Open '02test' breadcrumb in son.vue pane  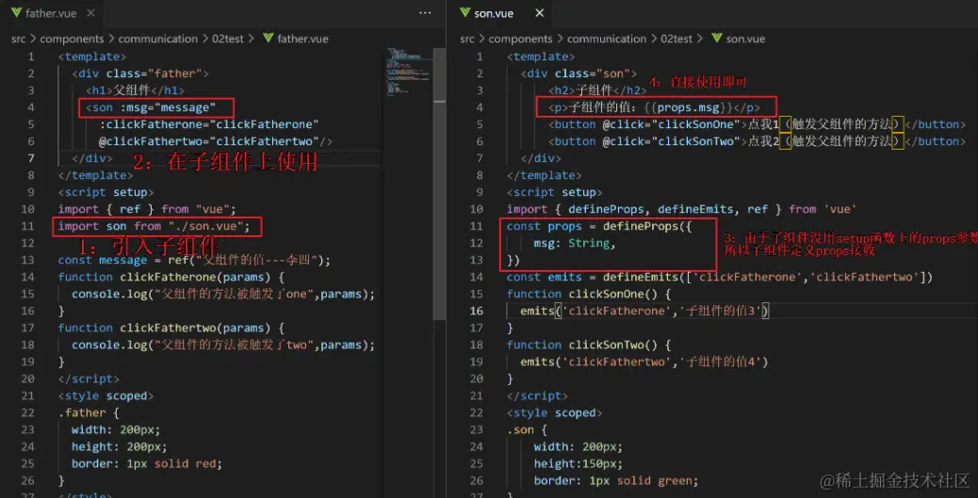pyautogui.click(x=676, y=39)
